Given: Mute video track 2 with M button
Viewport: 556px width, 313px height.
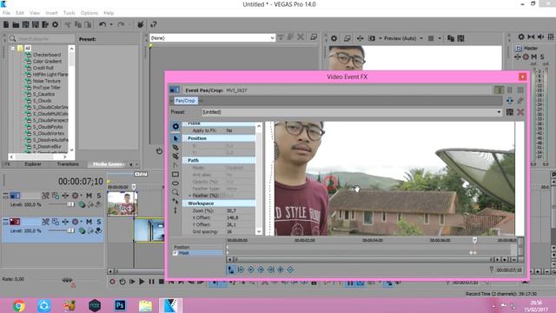Looking at the screenshot, I should pyautogui.click(x=89, y=222).
